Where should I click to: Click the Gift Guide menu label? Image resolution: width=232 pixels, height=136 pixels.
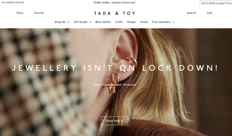80,22
